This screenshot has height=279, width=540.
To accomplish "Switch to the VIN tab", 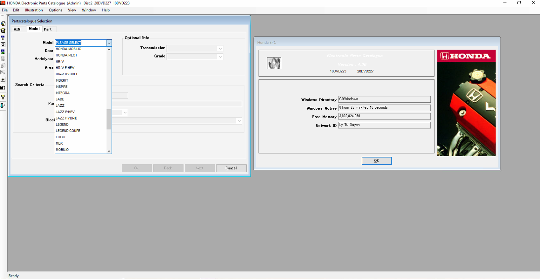I will pyautogui.click(x=17, y=29).
